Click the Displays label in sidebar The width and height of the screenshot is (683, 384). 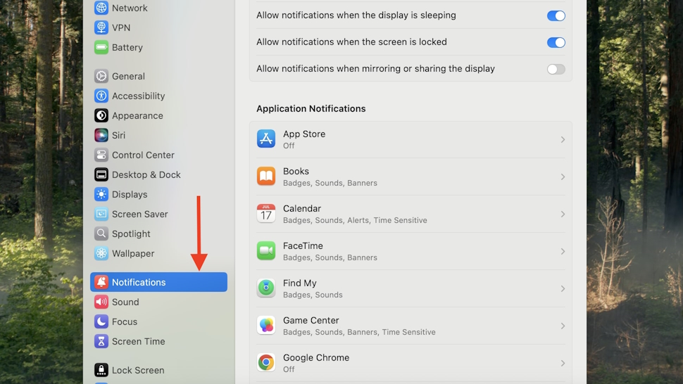coord(130,194)
